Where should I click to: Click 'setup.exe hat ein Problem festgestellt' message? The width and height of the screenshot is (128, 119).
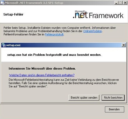coord(54,55)
